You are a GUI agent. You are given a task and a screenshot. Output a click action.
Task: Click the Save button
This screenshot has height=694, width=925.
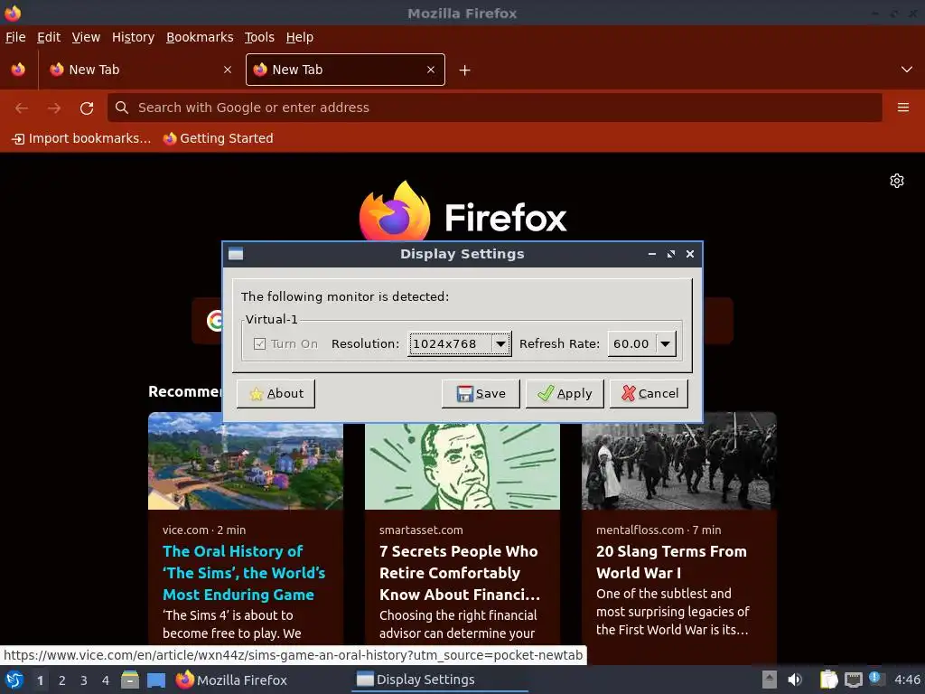click(481, 394)
